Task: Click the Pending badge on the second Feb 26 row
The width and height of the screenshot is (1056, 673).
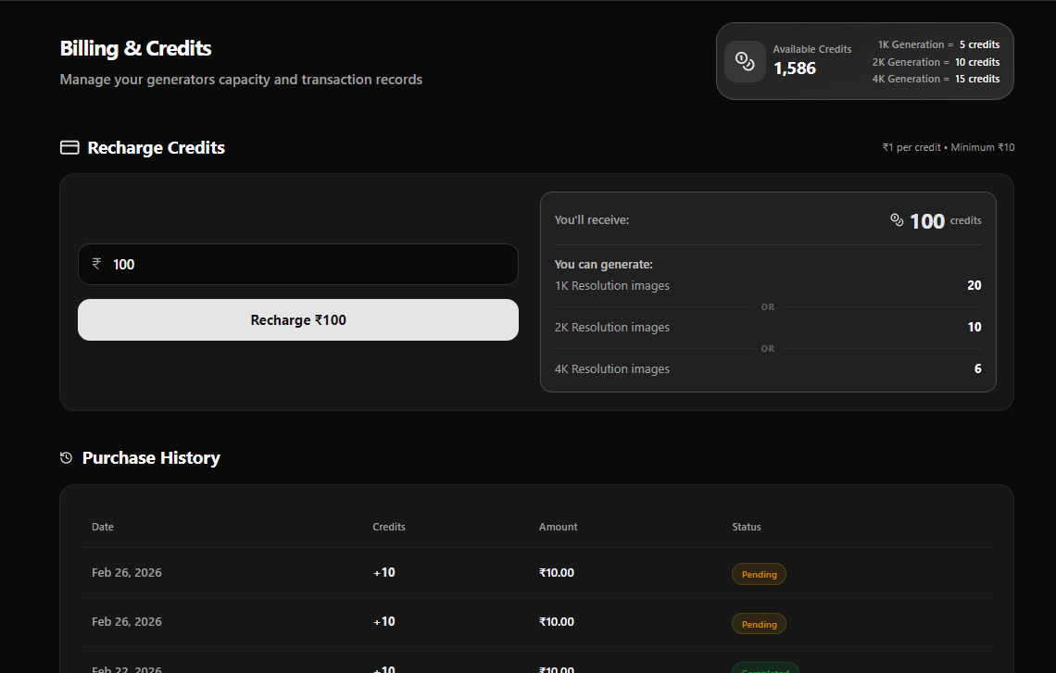Action: pyautogui.click(x=759, y=623)
